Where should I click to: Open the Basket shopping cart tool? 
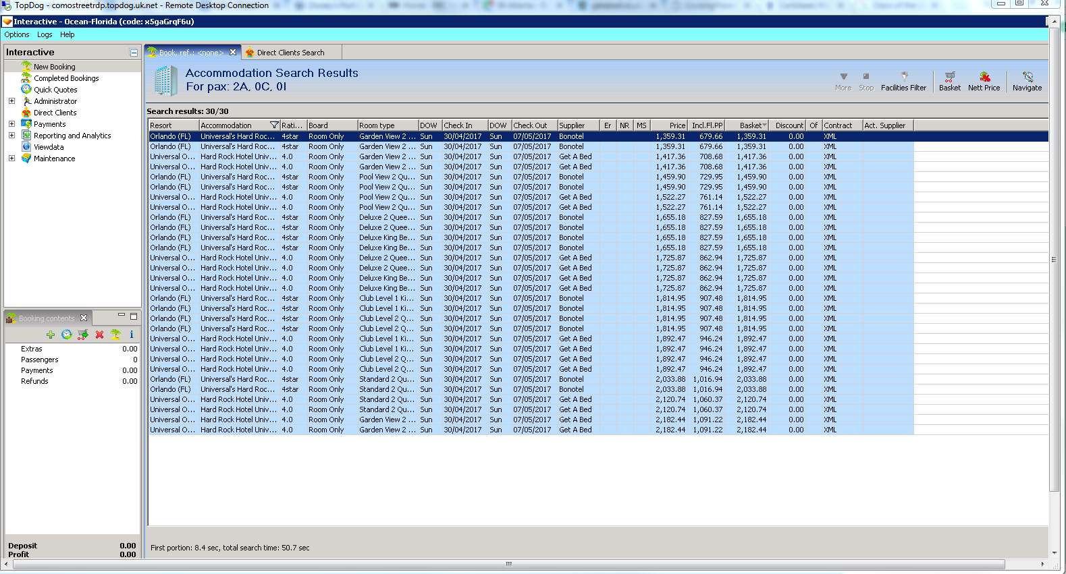click(950, 81)
